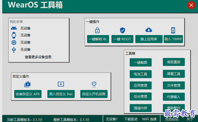The height and width of the screenshot is (122, 198).
Task: Click the 工具箱 panel heading
Action: tap(130, 54)
